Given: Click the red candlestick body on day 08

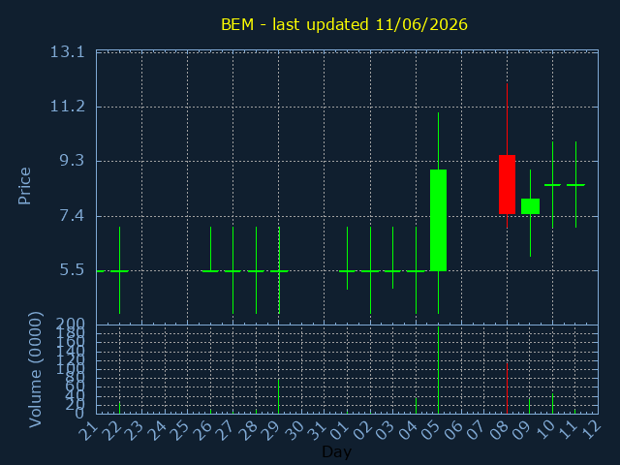Looking at the screenshot, I should coord(507,185).
